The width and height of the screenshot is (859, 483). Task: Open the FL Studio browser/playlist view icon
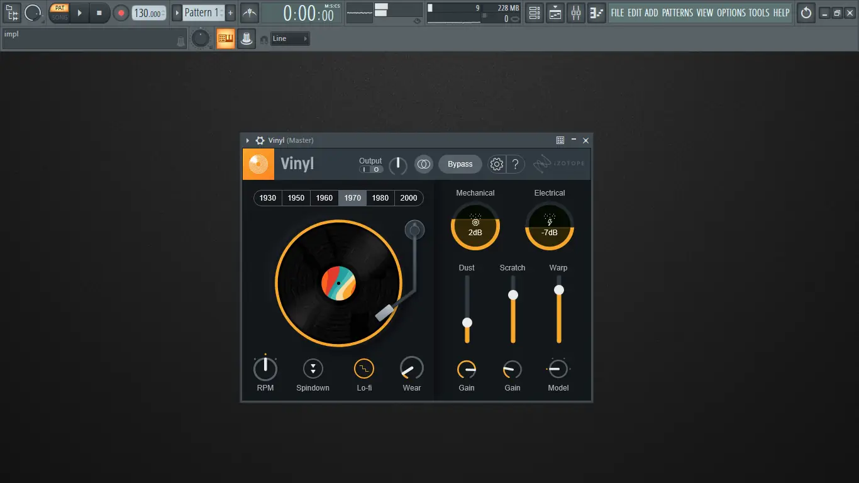12,13
